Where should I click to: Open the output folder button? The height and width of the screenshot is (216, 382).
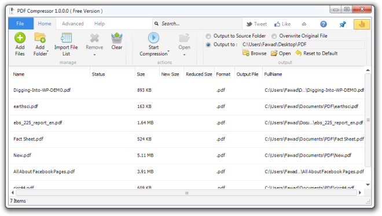pyautogui.click(x=281, y=53)
